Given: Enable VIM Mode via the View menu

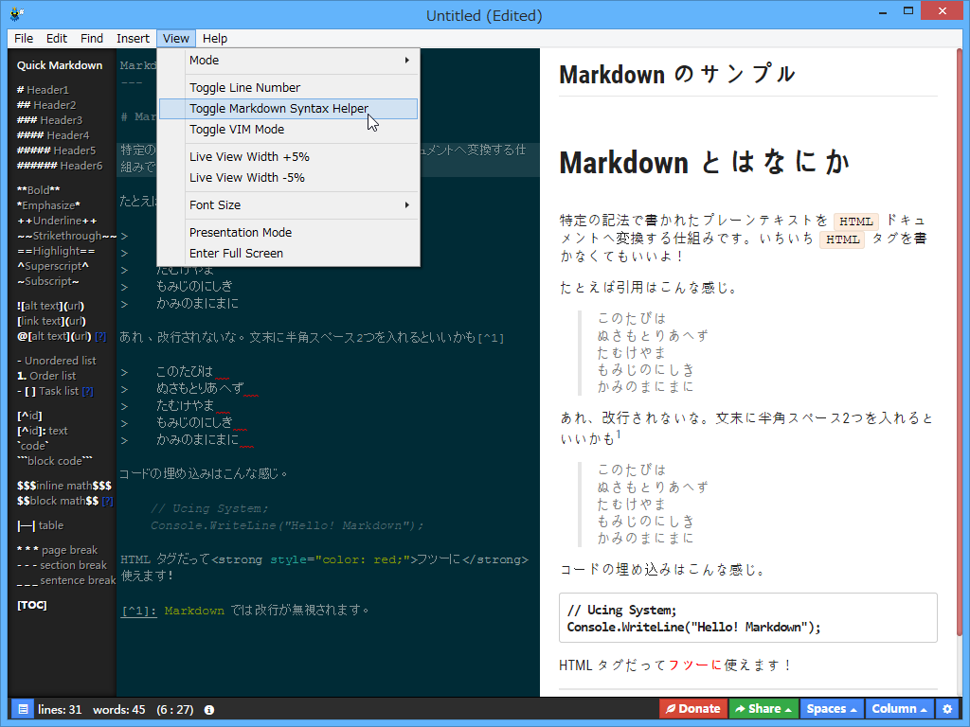Looking at the screenshot, I should (235, 129).
